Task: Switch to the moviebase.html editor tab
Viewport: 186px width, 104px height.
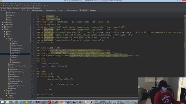Action: tap(51, 10)
